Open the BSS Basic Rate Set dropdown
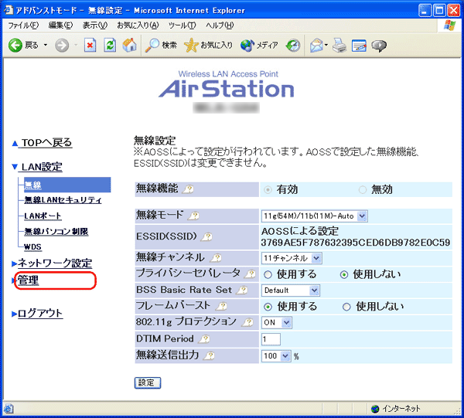The height and width of the screenshot is (418, 464). (290, 291)
